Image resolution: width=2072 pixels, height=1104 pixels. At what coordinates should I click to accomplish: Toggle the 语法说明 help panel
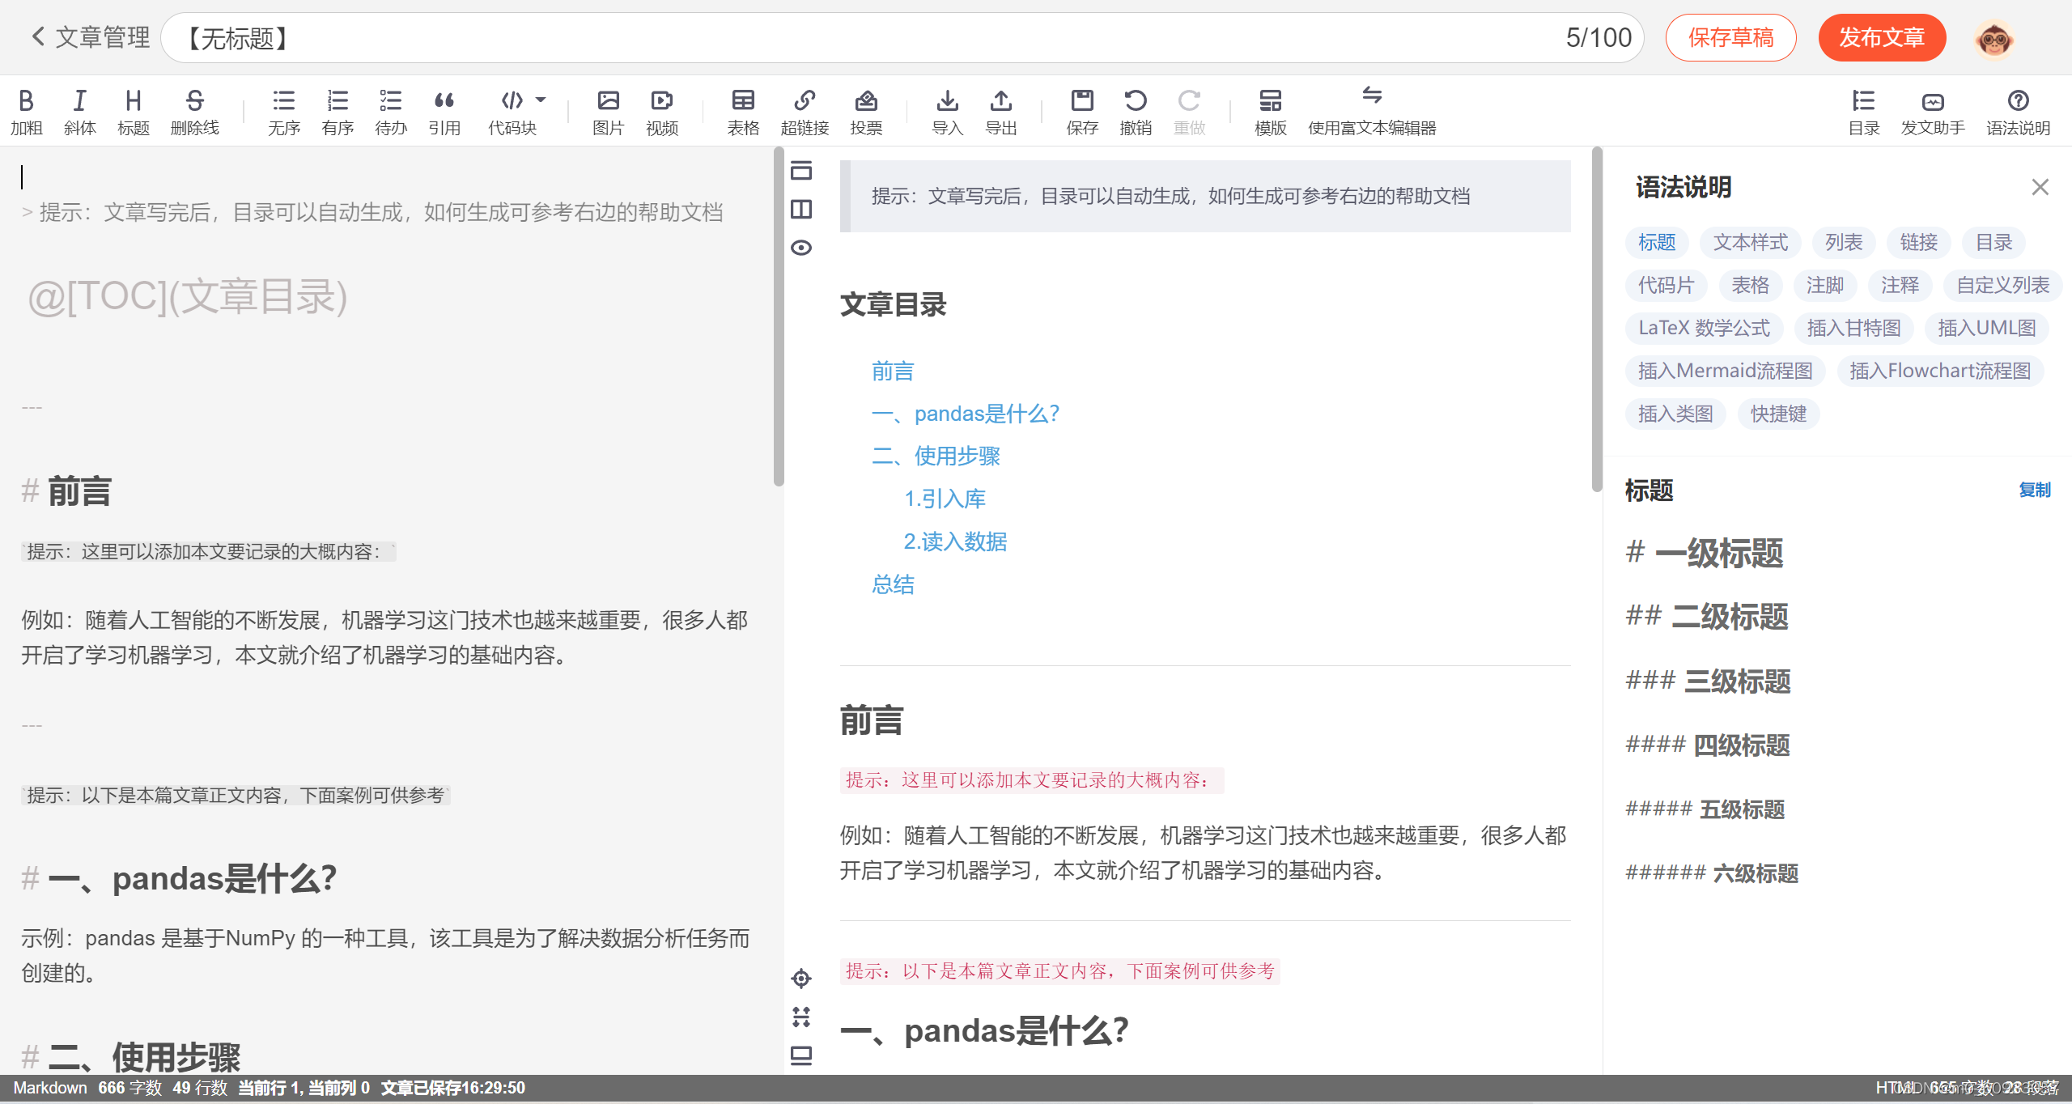point(2018,112)
